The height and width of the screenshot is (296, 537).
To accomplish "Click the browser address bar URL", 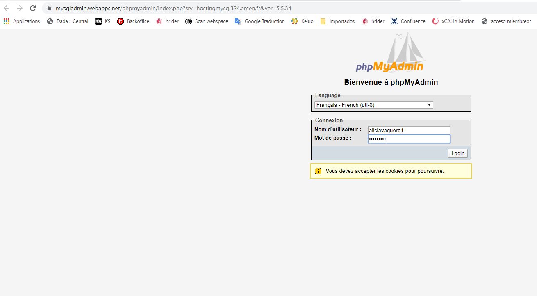I will point(174,8).
